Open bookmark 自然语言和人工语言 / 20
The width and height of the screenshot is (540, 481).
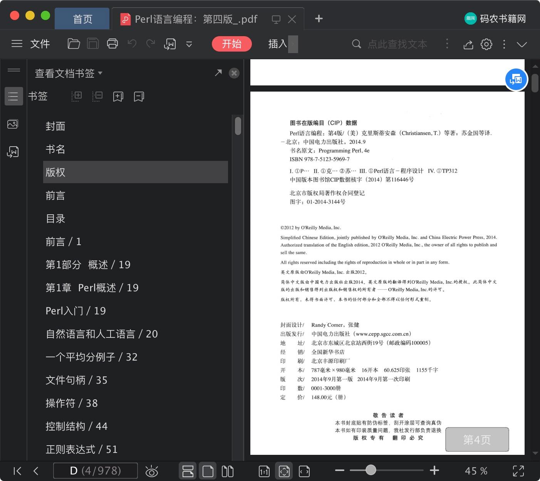click(x=135, y=334)
